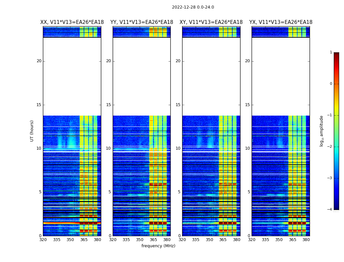Click the XY panel title text
The height and width of the screenshot is (262, 344).
pyautogui.click(x=211, y=22)
